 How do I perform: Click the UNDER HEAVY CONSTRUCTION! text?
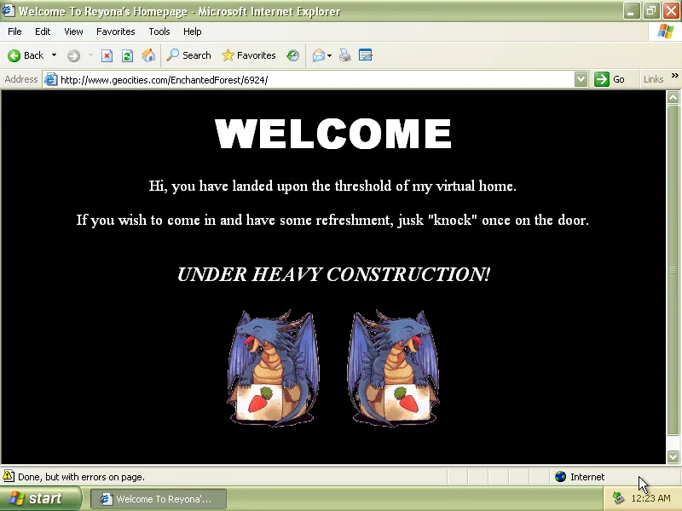pyautogui.click(x=333, y=274)
